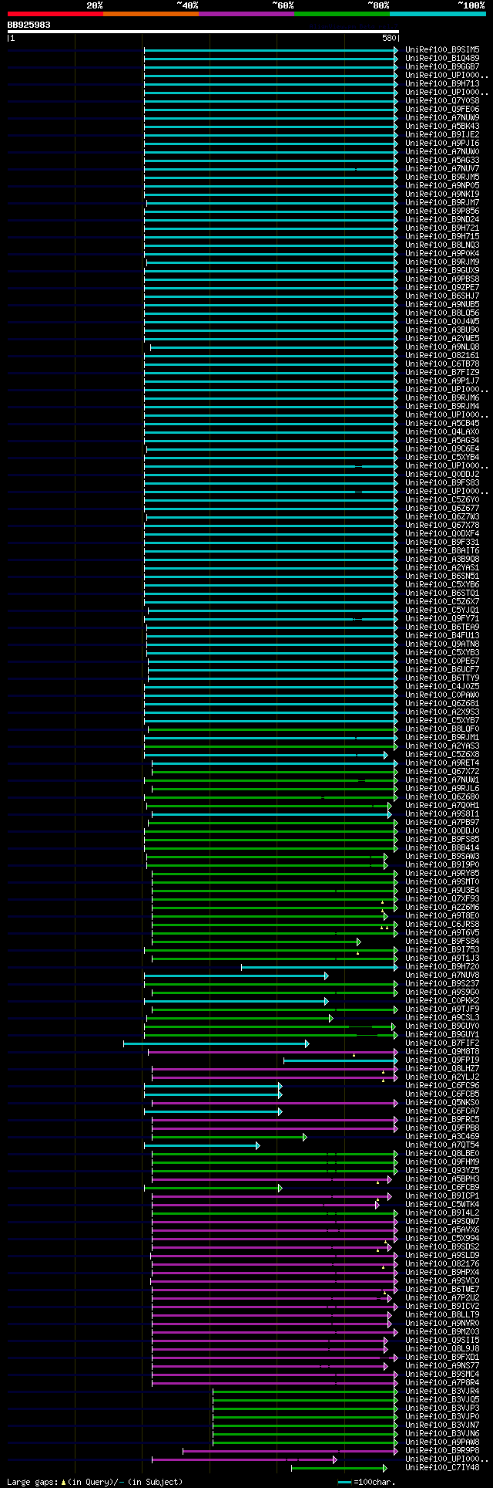Select the UniRef100_Q9ZPE7 label
Screen dimensions: 493x1488
click(x=442, y=287)
